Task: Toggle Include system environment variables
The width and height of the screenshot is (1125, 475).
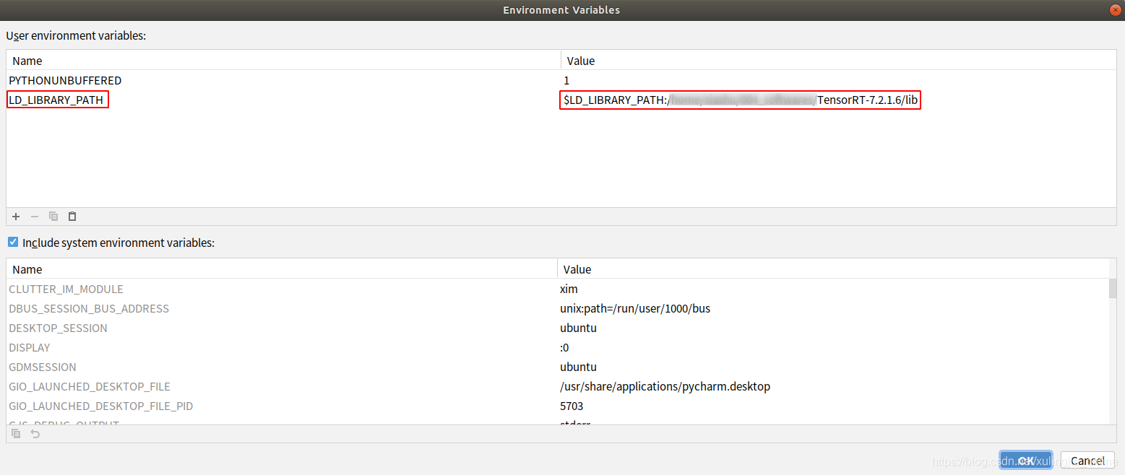Action: click(x=12, y=242)
